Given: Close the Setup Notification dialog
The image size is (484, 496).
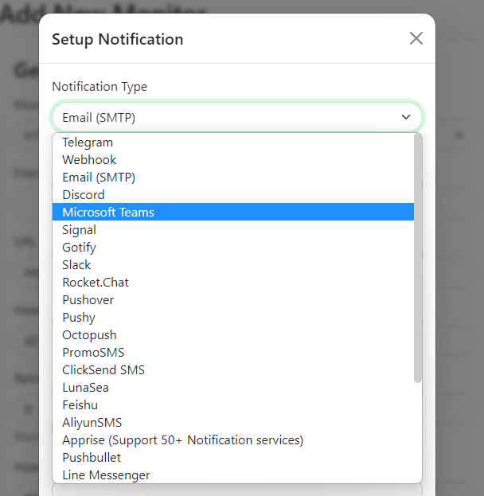Looking at the screenshot, I should tap(416, 38).
